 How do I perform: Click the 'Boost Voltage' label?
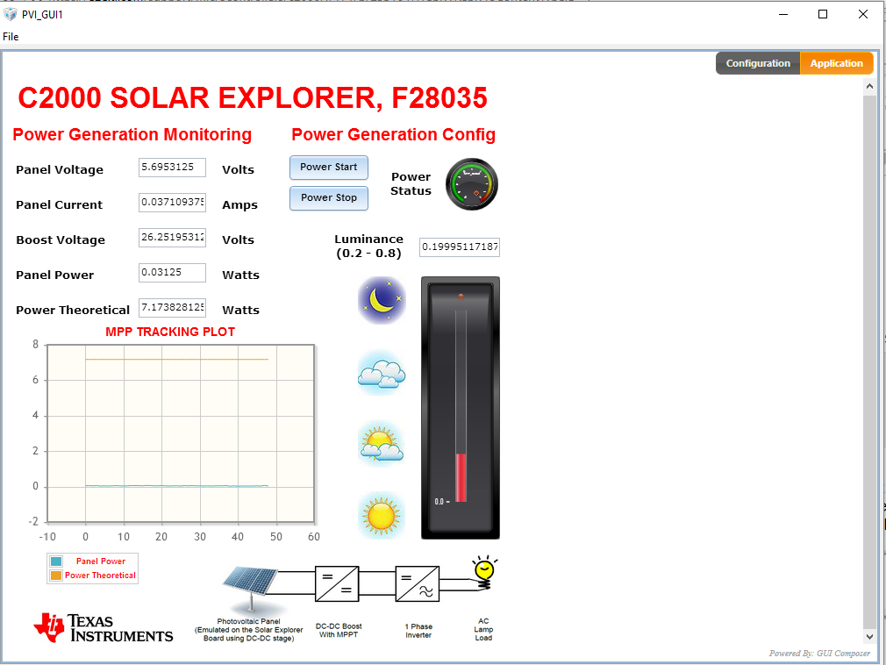[x=61, y=240]
